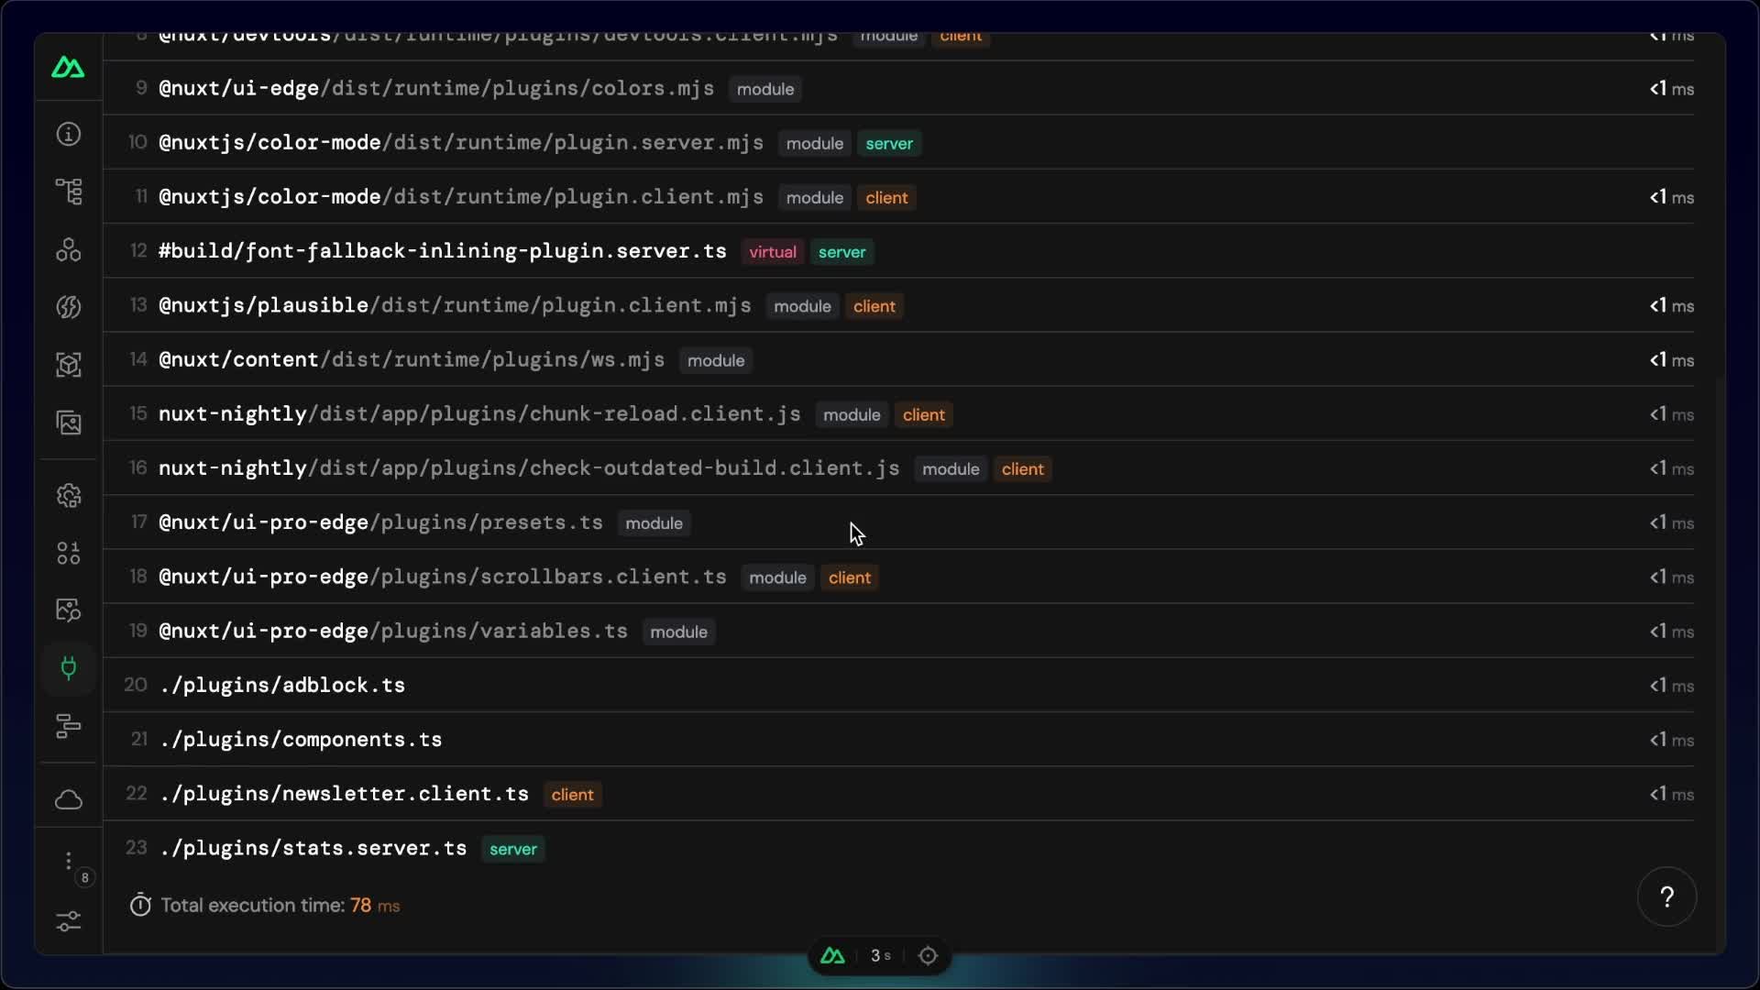Open DevTools settings sliders icon

(x=69, y=920)
